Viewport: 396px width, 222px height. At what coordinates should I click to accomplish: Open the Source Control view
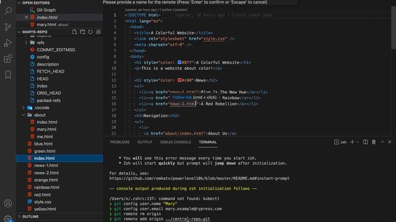coord(8,27)
